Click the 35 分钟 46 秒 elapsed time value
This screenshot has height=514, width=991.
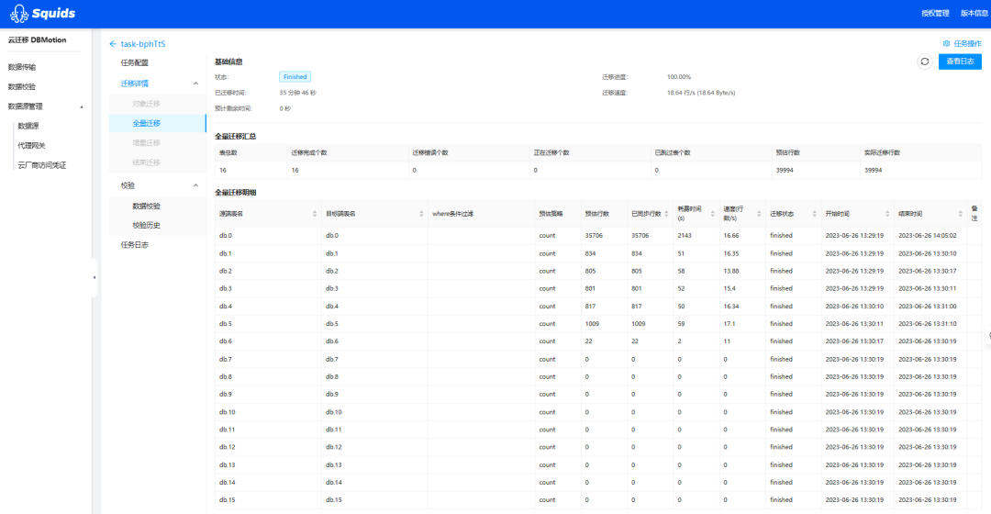pyautogui.click(x=297, y=93)
